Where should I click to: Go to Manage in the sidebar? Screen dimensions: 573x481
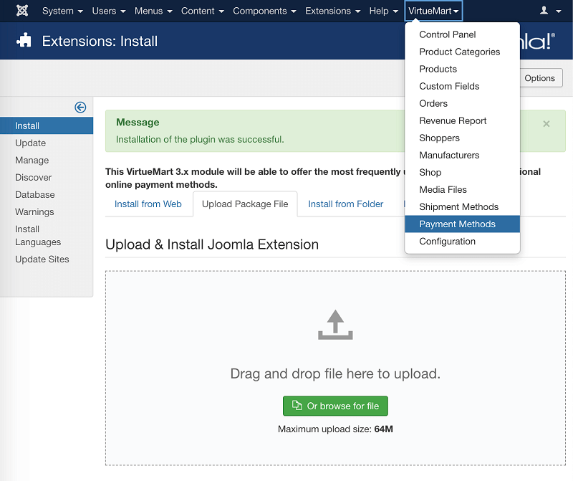32,160
